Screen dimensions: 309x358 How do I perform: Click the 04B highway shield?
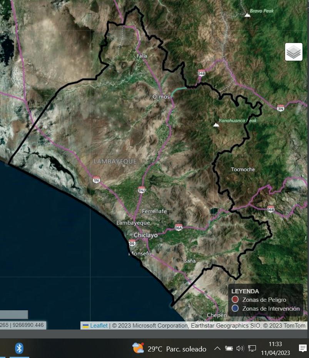pyautogui.click(x=201, y=73)
